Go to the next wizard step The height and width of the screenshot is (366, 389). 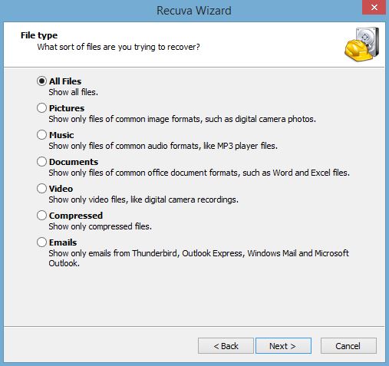pos(283,346)
